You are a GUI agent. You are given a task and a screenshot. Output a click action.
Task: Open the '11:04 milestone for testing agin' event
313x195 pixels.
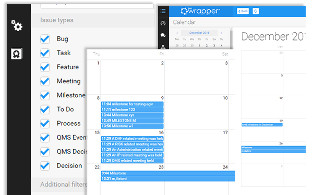click(132, 104)
